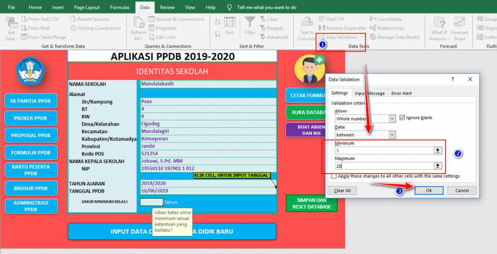Switch to the Page Layout tab
497x254 pixels.
(x=87, y=7)
